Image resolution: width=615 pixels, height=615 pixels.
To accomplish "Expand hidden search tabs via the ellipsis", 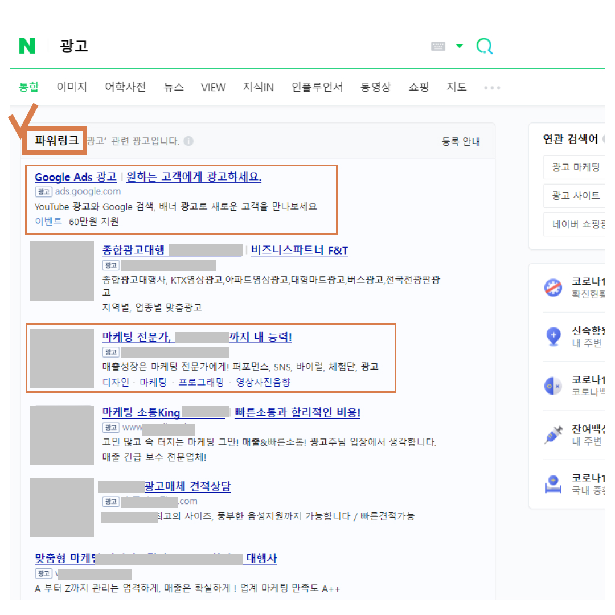I will [491, 87].
